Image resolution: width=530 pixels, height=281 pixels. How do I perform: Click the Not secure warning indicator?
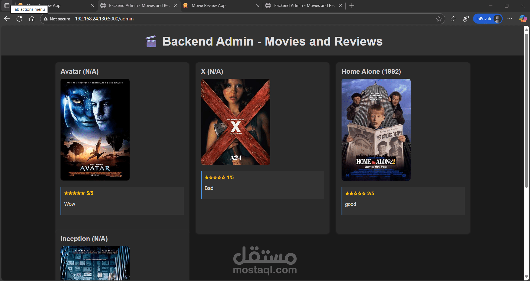pyautogui.click(x=57, y=19)
